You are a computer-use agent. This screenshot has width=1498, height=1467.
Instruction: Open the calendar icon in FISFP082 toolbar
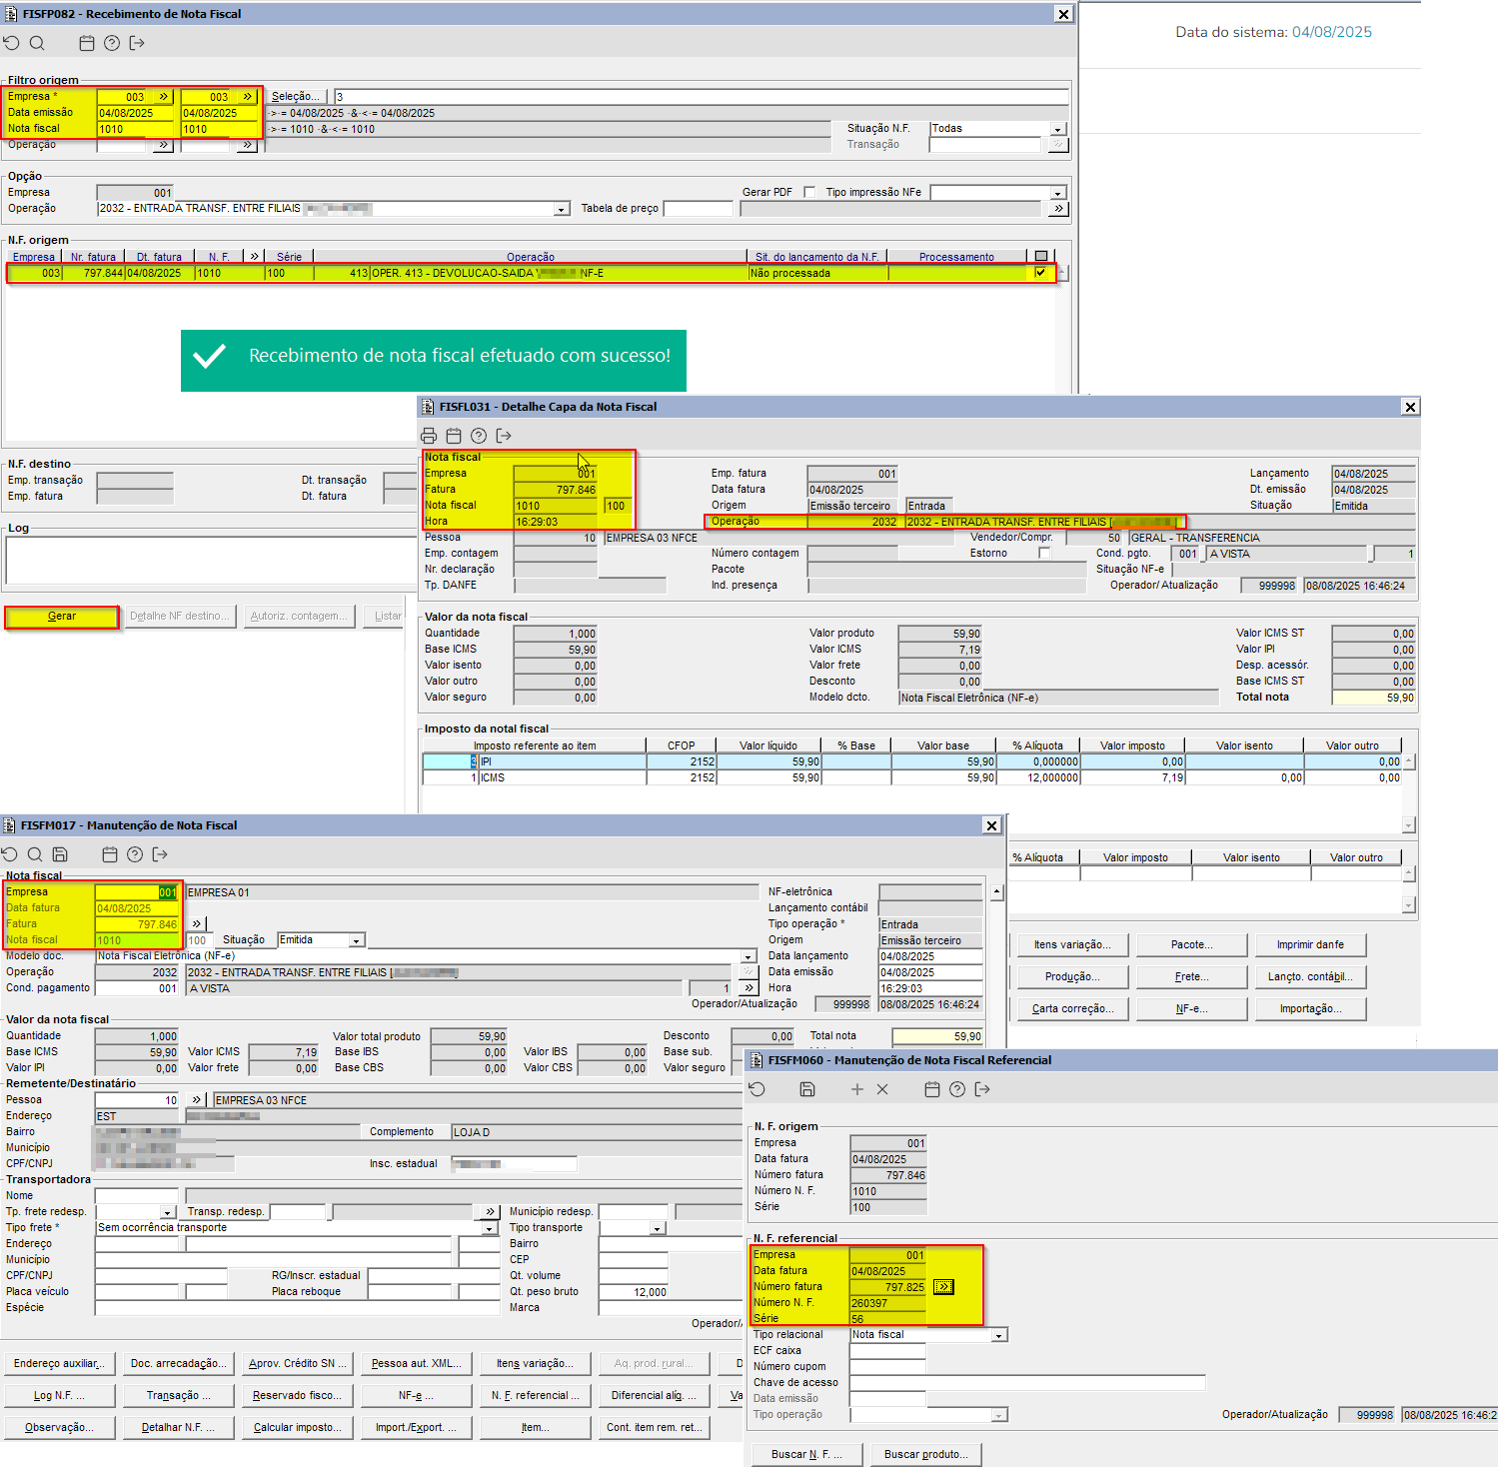pos(87,43)
